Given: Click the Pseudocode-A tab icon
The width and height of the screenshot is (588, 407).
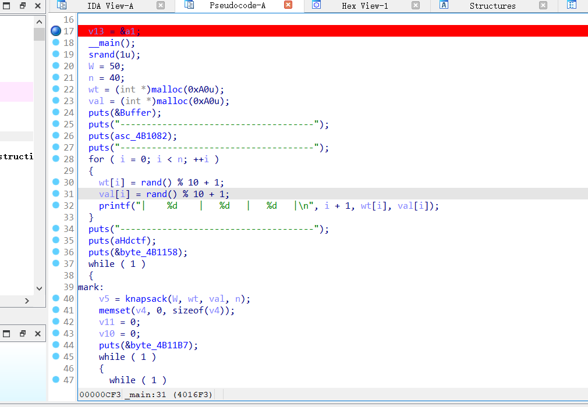Looking at the screenshot, I should click(189, 5).
